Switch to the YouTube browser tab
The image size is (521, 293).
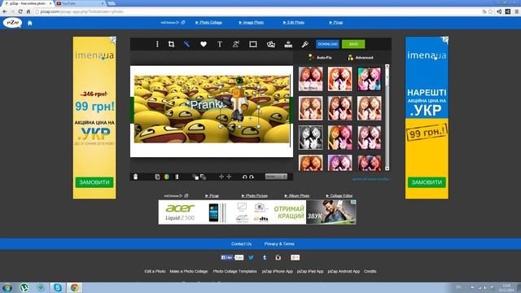(80, 3)
